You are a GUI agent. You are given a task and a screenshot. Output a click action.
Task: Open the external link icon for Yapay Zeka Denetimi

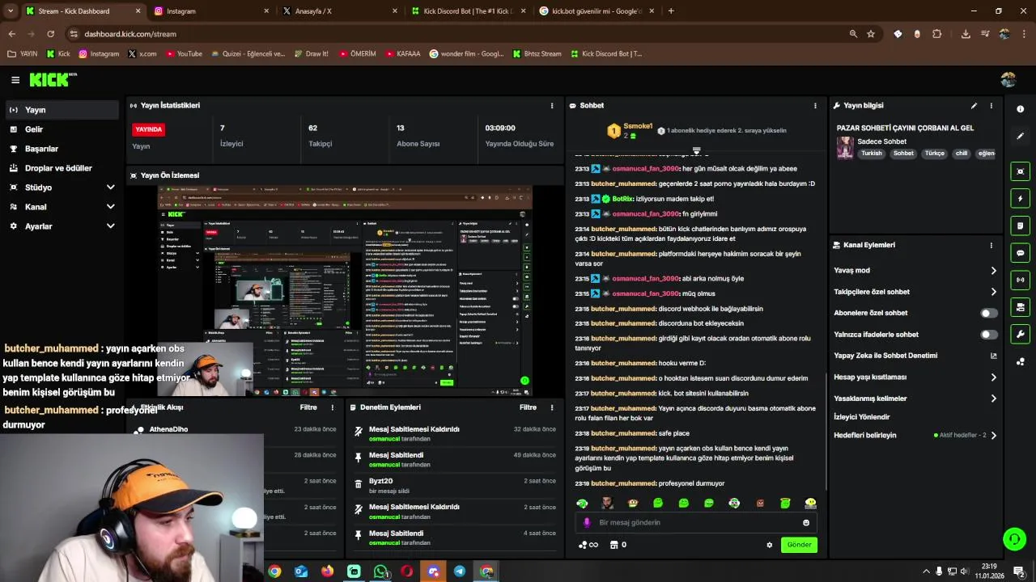pyautogui.click(x=993, y=356)
